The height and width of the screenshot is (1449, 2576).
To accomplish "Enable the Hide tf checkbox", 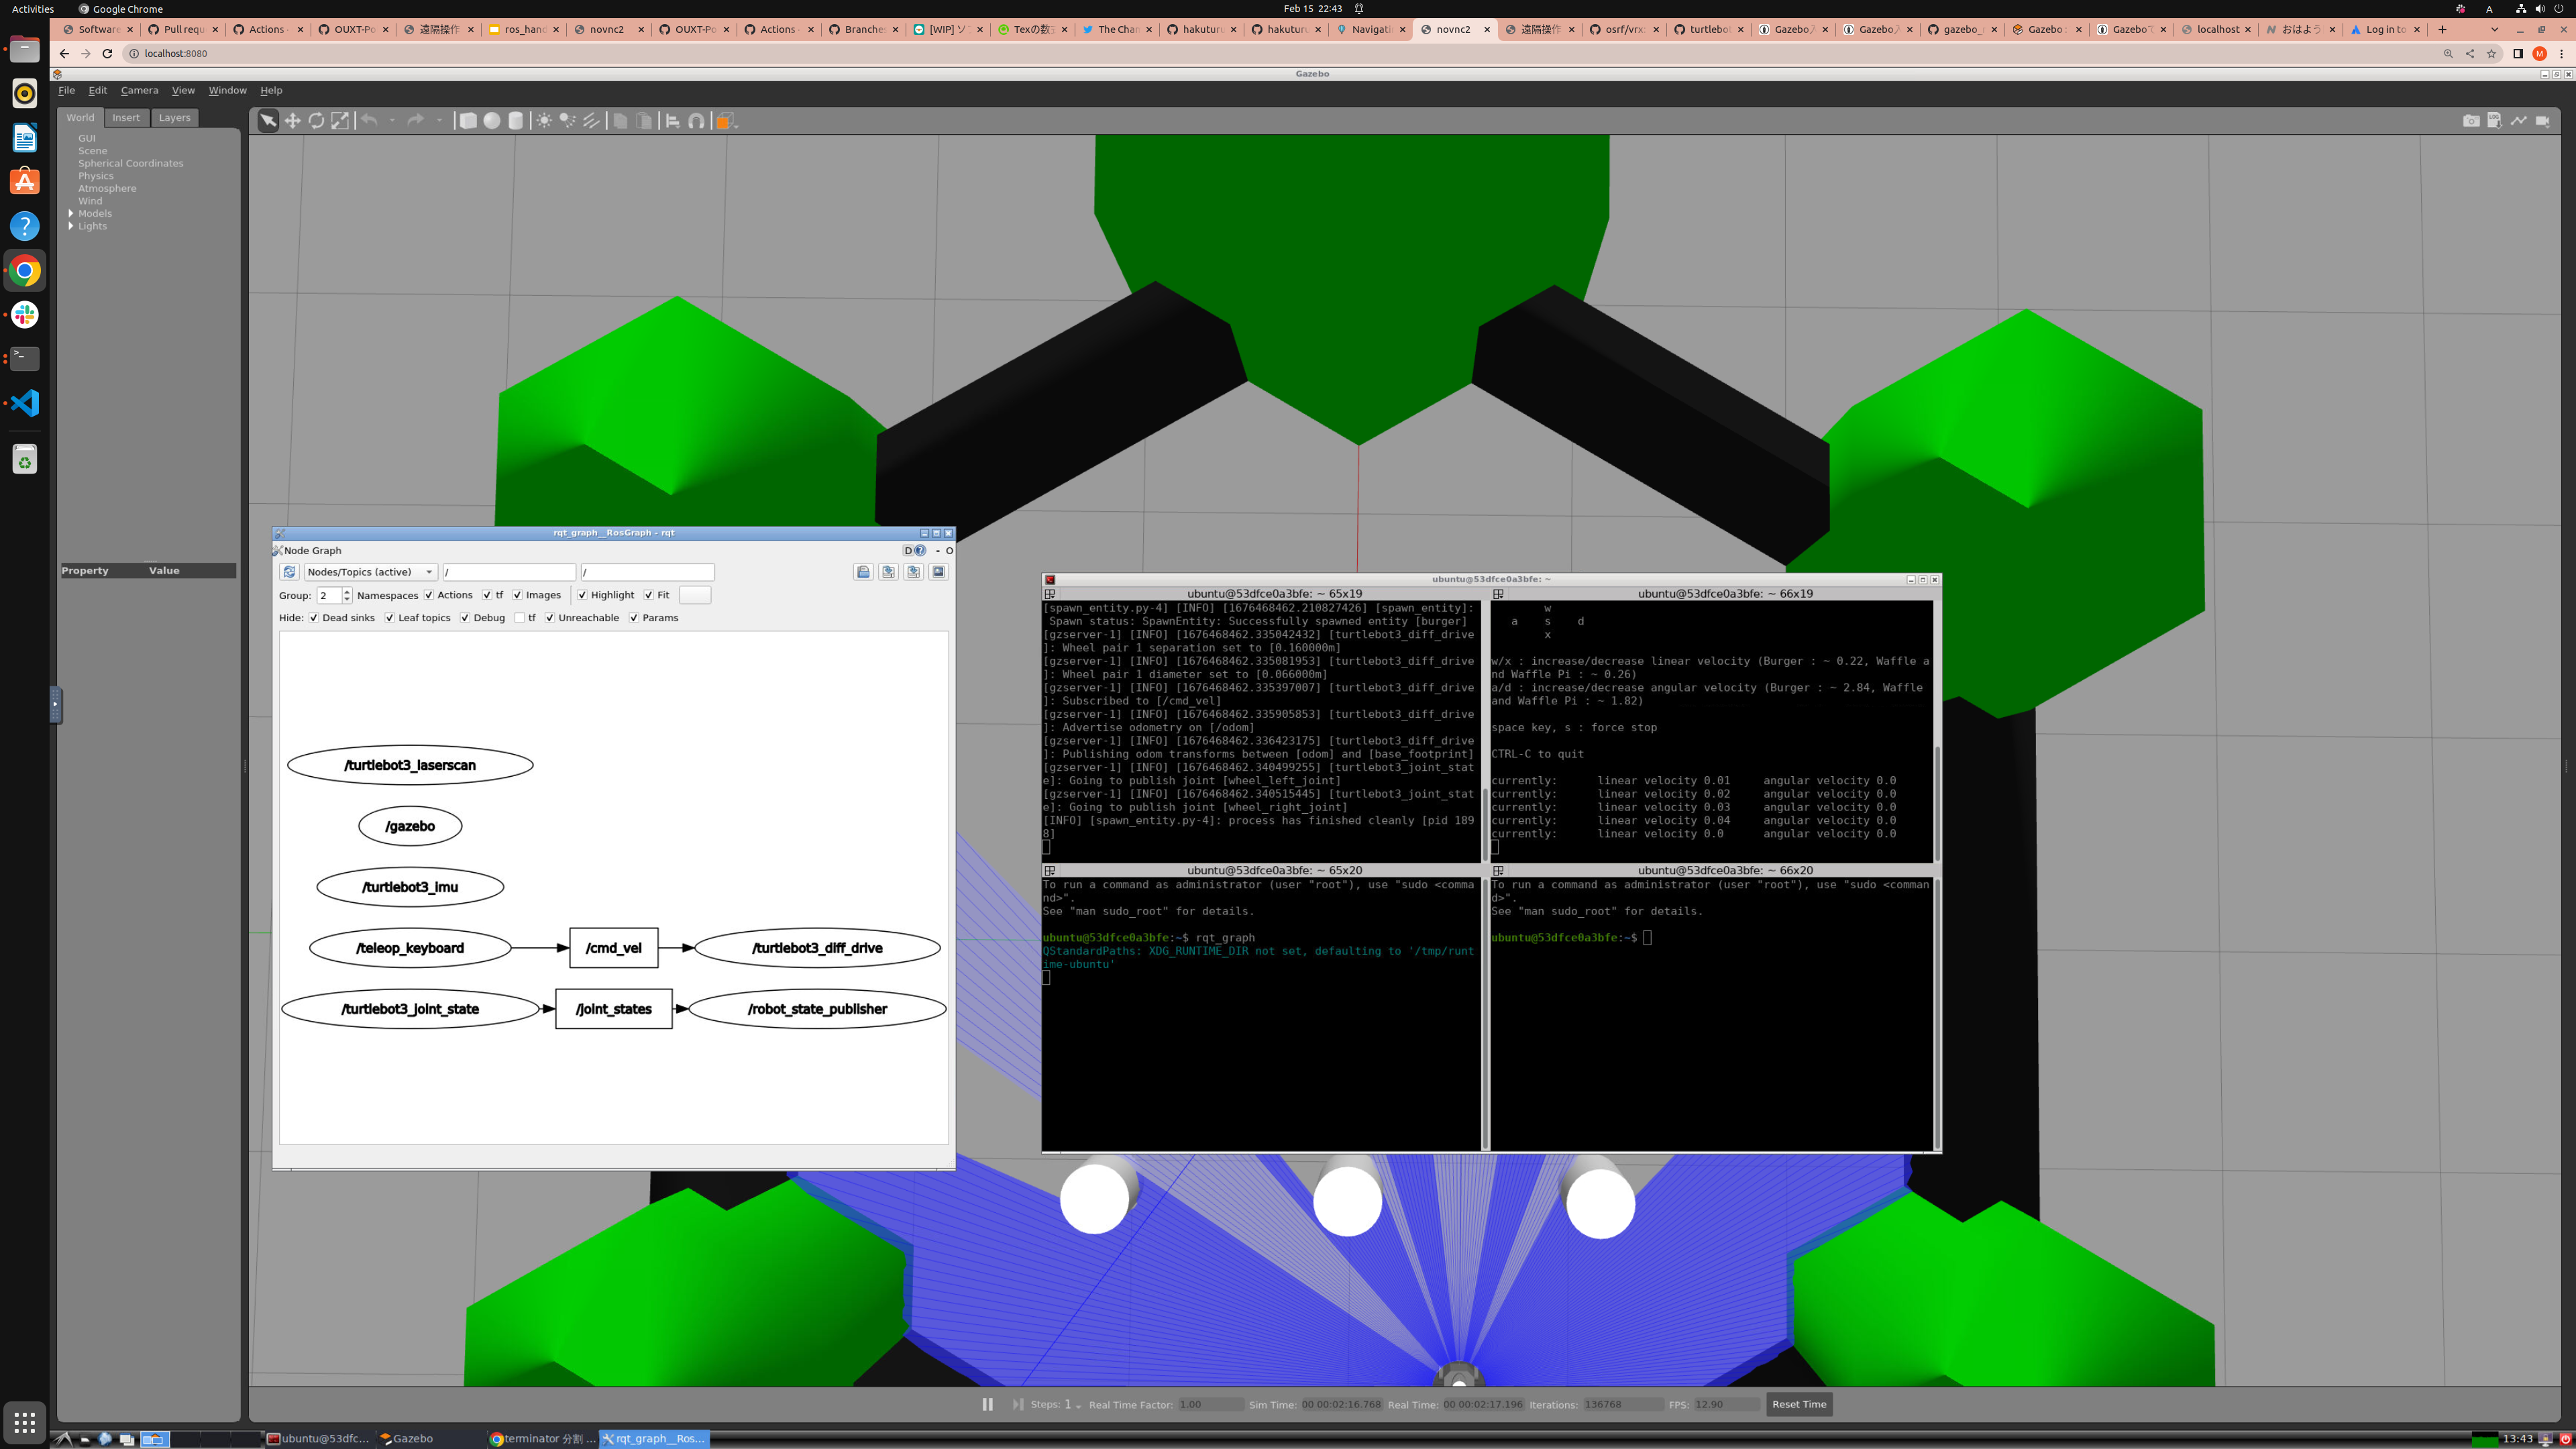I will (520, 618).
